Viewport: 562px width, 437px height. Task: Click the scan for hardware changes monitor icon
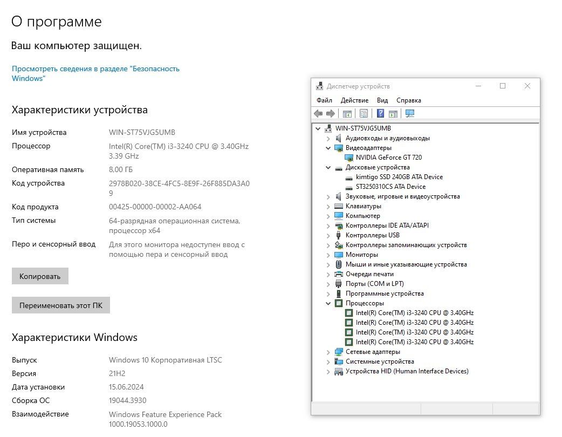click(410, 114)
